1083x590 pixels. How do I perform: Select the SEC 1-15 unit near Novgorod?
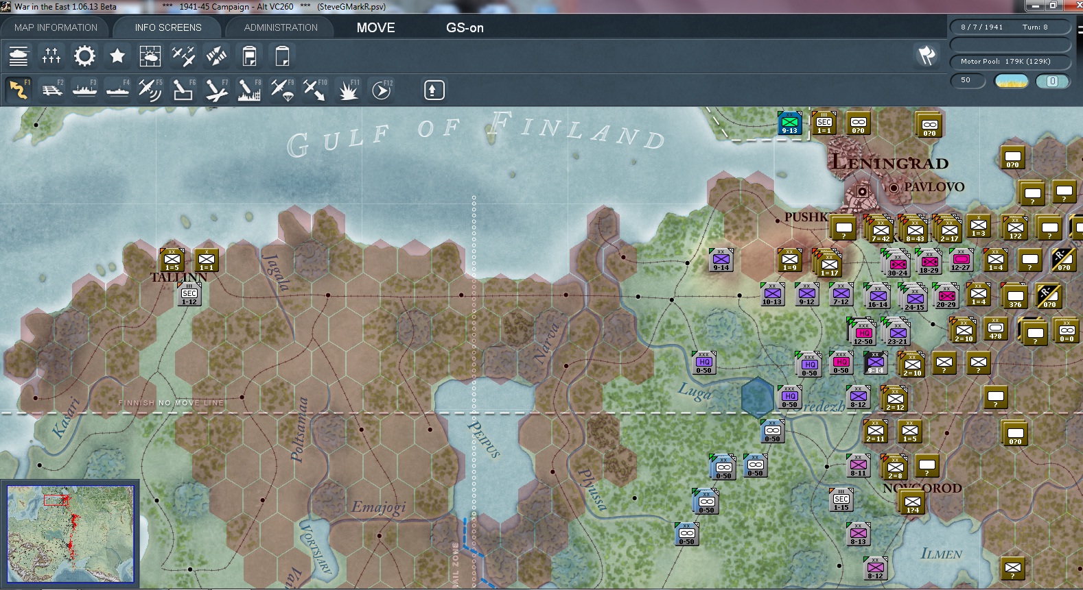tap(841, 500)
